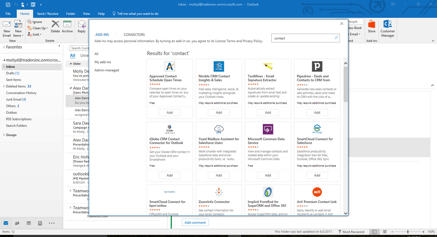Open iGlobe CRM add-in logo
The width and height of the screenshot is (437, 237).
pos(170,129)
